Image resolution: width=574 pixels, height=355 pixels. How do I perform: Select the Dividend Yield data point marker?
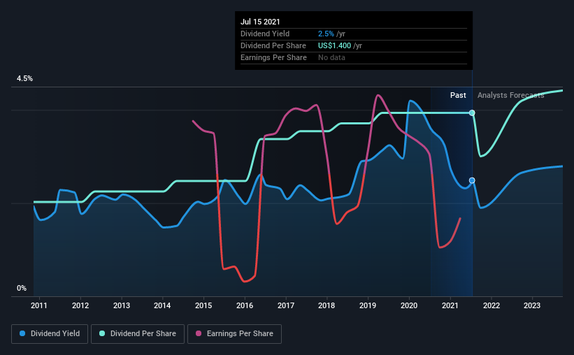point(472,180)
